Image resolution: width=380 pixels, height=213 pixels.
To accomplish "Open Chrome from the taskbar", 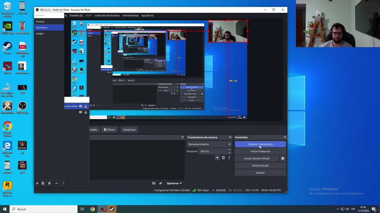I will [92, 209].
